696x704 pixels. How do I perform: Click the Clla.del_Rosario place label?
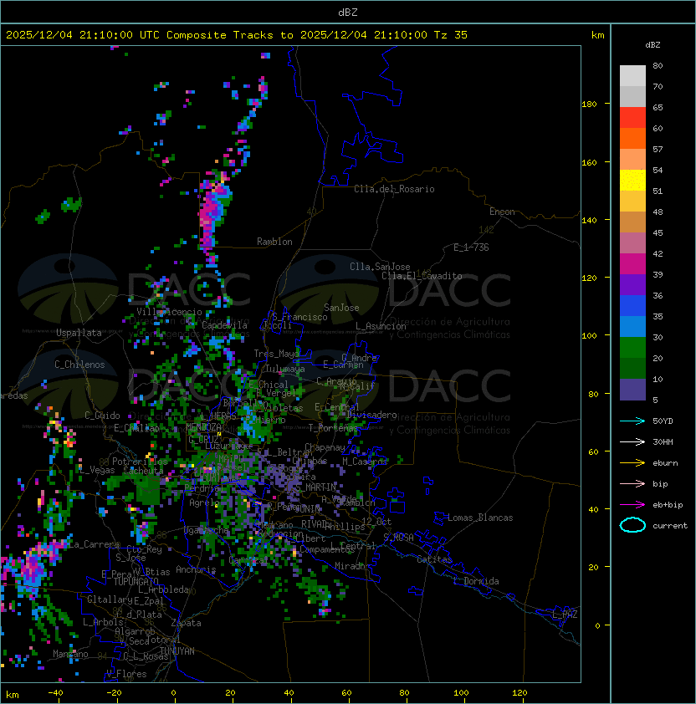click(394, 189)
